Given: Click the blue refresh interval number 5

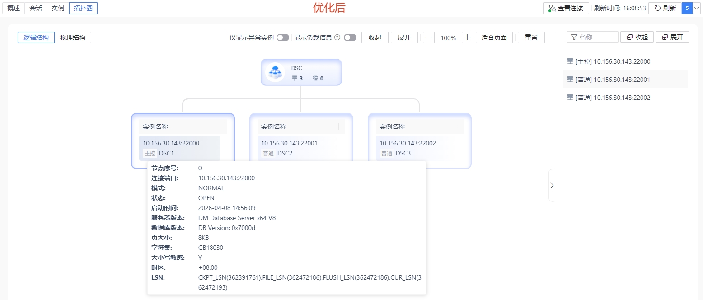Looking at the screenshot, I should [x=687, y=8].
